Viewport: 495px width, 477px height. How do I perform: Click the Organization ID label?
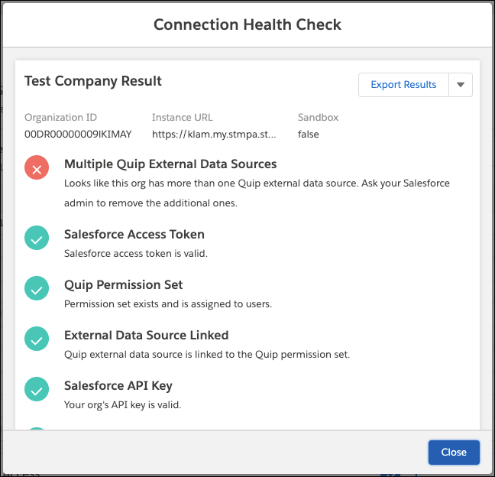[60, 118]
